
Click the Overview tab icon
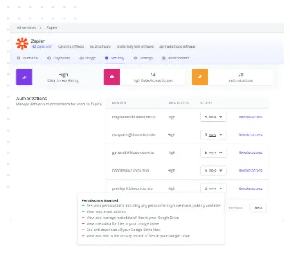(x=18, y=58)
